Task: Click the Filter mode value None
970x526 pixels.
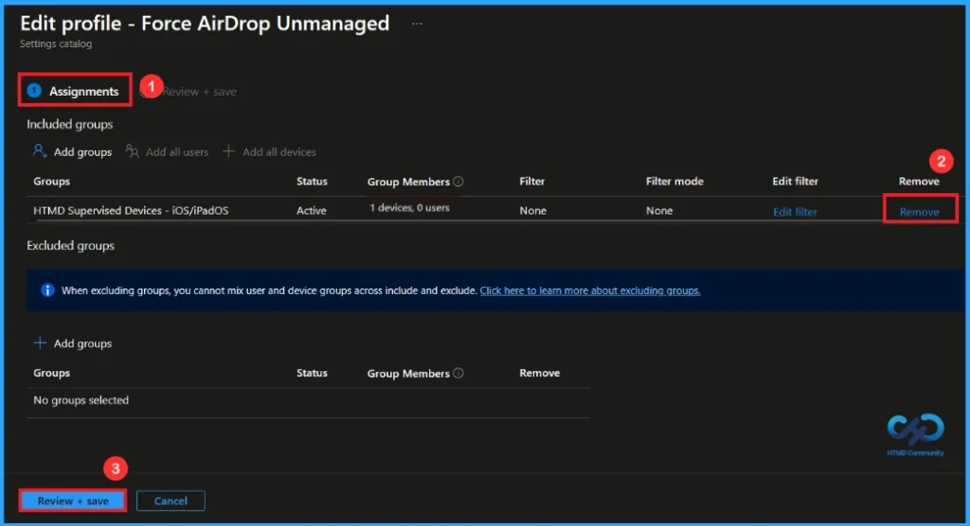Action: [x=659, y=210]
